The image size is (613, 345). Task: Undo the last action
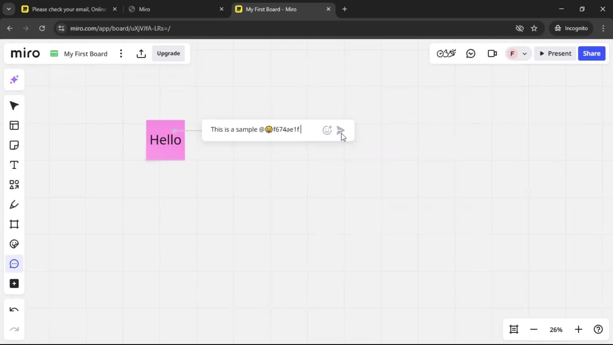[x=14, y=310]
